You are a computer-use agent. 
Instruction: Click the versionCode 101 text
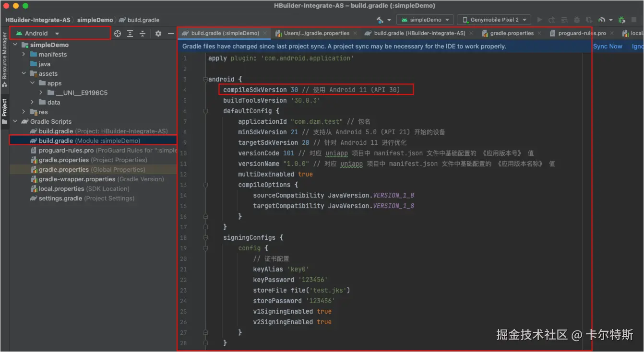pyautogui.click(x=266, y=153)
